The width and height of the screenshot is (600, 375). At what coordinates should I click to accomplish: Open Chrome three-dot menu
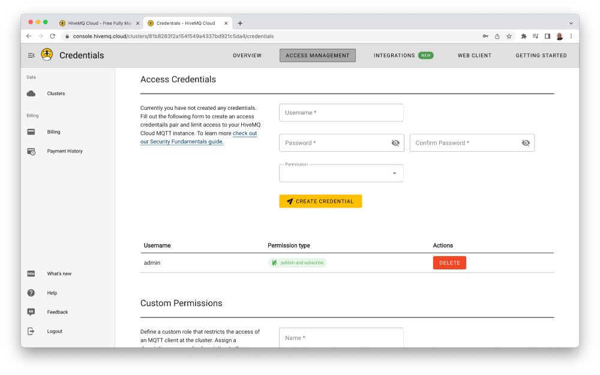click(x=571, y=37)
